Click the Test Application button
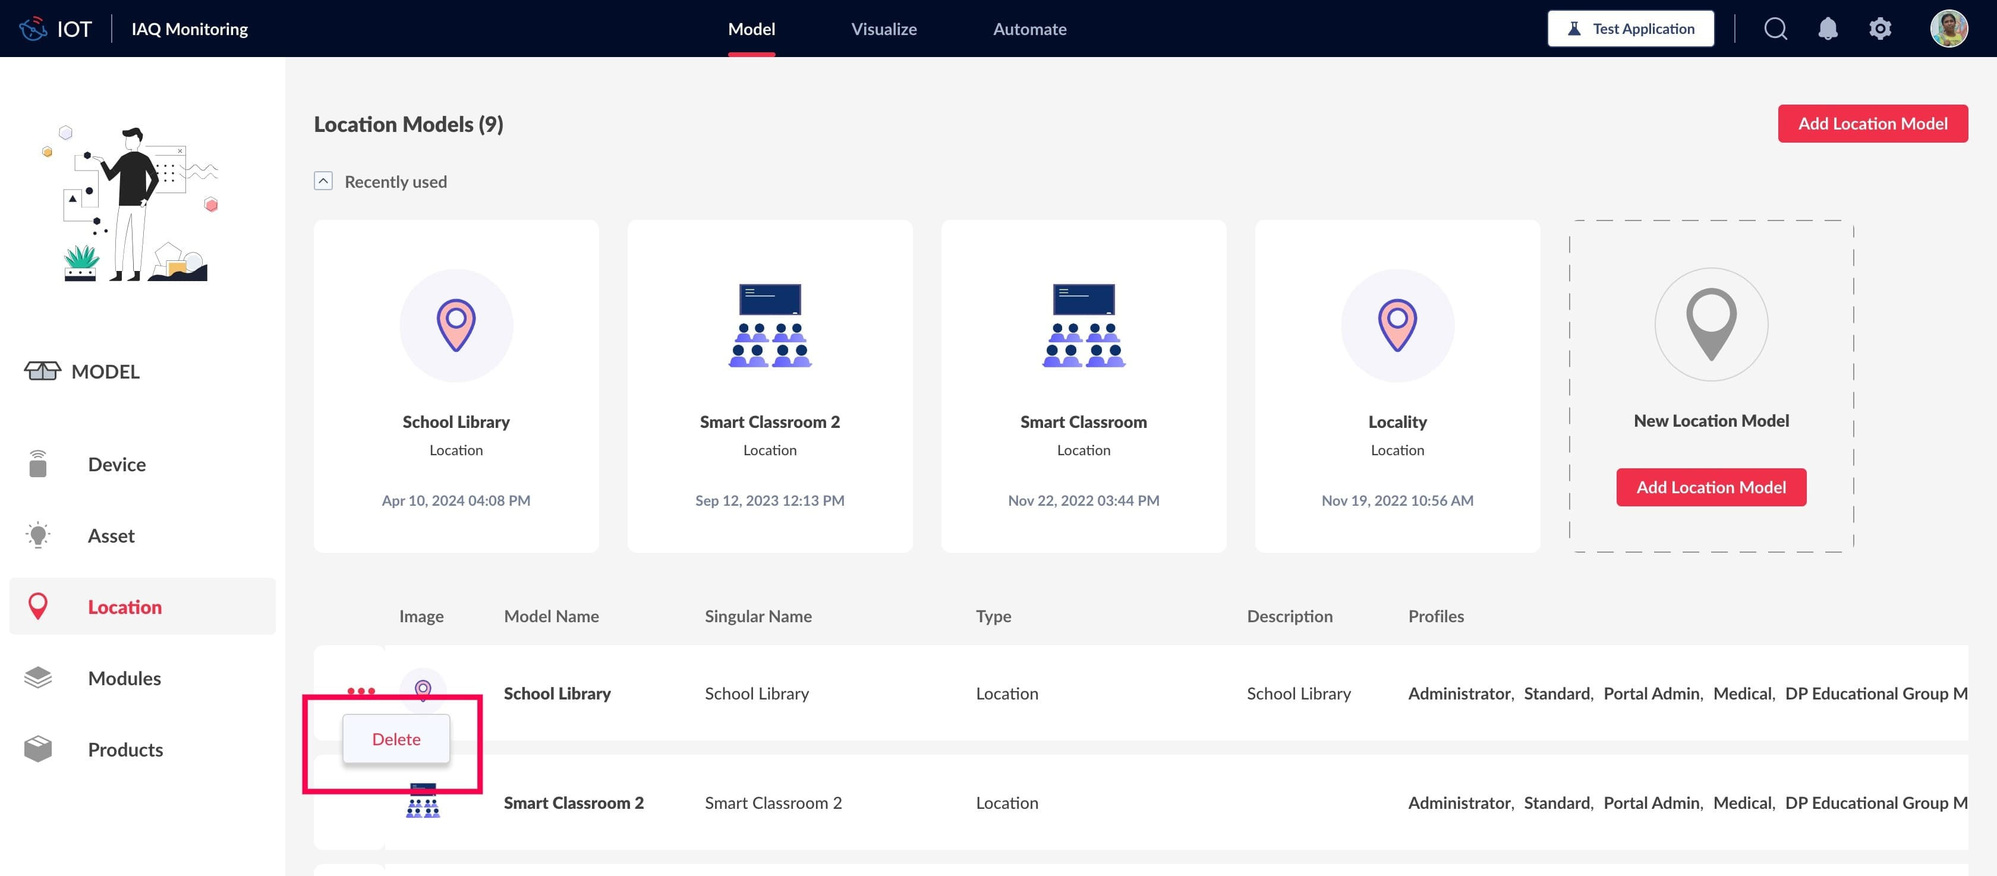1997x876 pixels. click(x=1630, y=29)
